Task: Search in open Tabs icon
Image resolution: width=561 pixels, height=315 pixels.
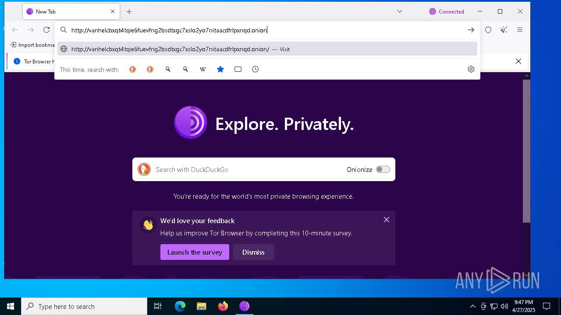Action: click(x=238, y=69)
